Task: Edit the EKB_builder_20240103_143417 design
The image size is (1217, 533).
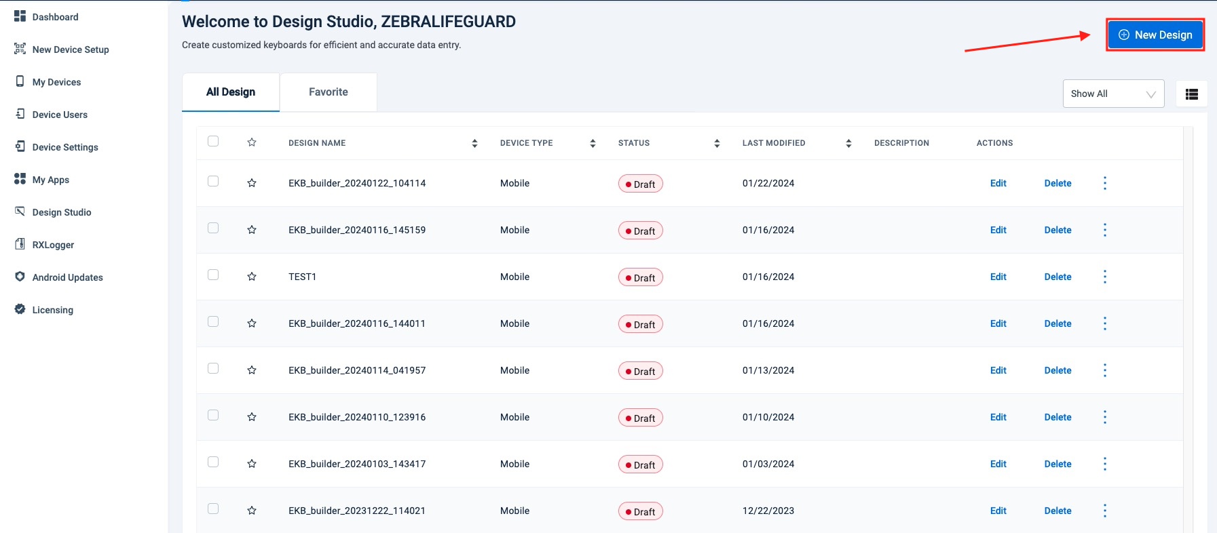Action: (x=998, y=464)
